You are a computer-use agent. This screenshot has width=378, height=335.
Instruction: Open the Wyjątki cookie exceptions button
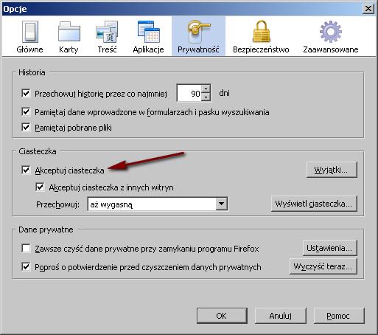[332, 170]
